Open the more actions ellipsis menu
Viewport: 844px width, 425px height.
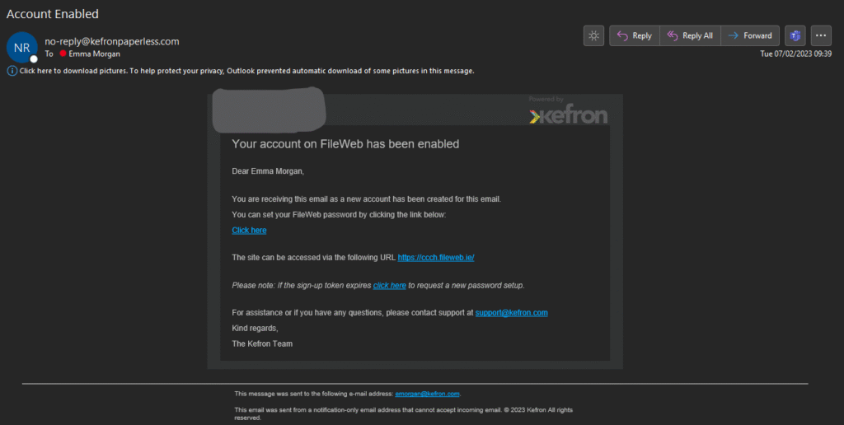point(821,35)
